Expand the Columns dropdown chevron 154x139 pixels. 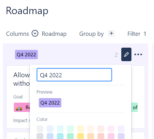click(x=35, y=33)
